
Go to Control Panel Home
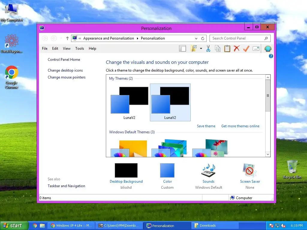tap(64, 60)
